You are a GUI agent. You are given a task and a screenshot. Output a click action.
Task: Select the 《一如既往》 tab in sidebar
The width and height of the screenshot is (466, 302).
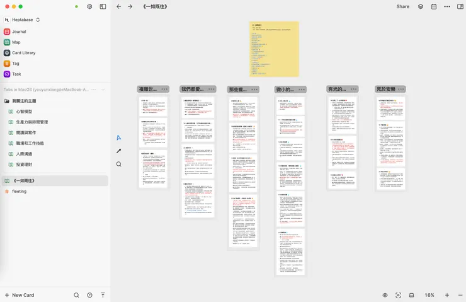[x=55, y=180]
